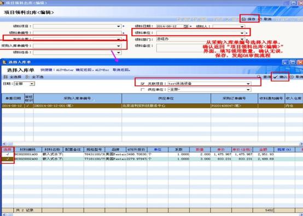Open the 领料部门 dropdown showing 总经办

coord(242,39)
